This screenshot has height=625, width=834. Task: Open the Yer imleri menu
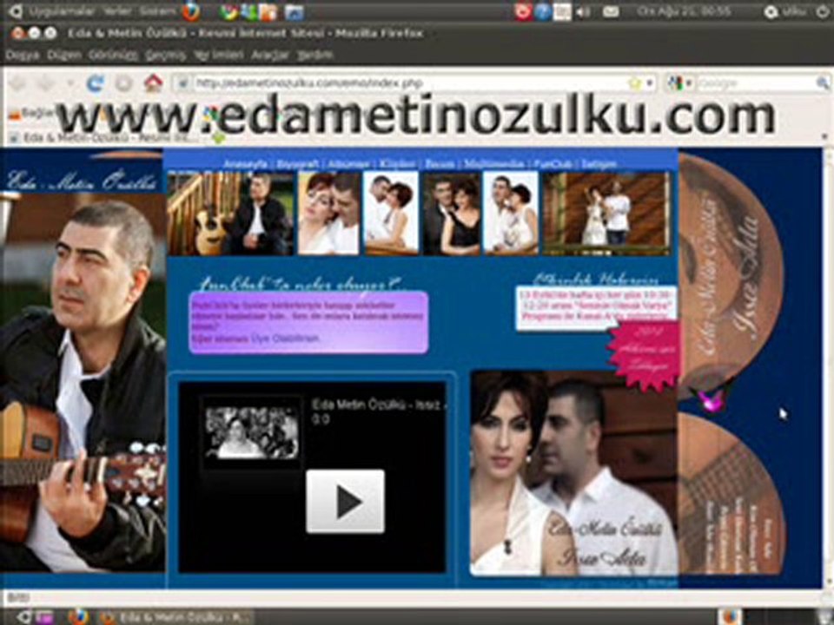tap(219, 55)
